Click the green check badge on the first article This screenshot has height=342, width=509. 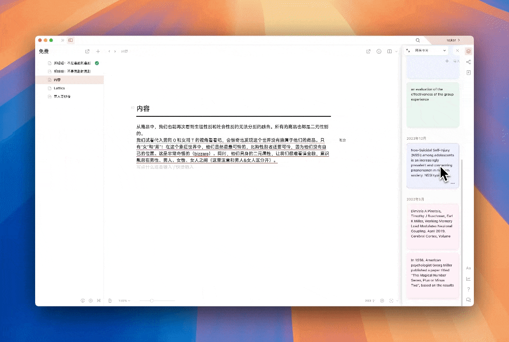(97, 63)
